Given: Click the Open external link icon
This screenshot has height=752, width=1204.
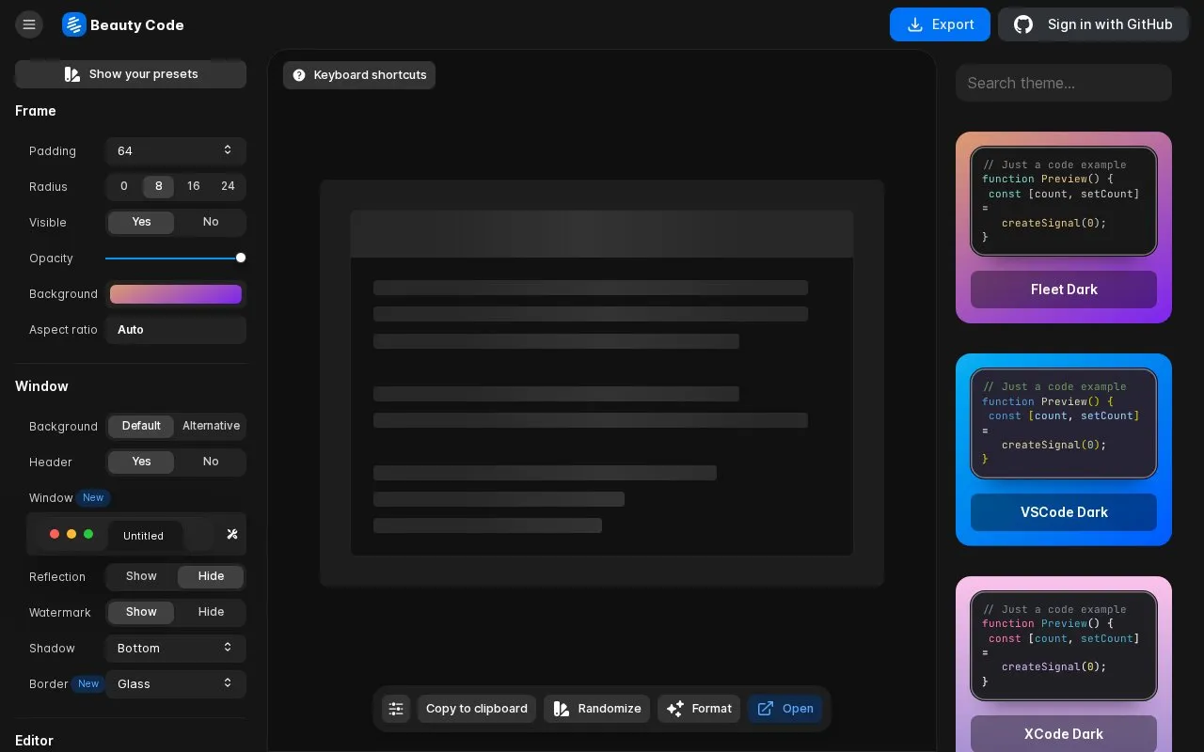Looking at the screenshot, I should (766, 709).
